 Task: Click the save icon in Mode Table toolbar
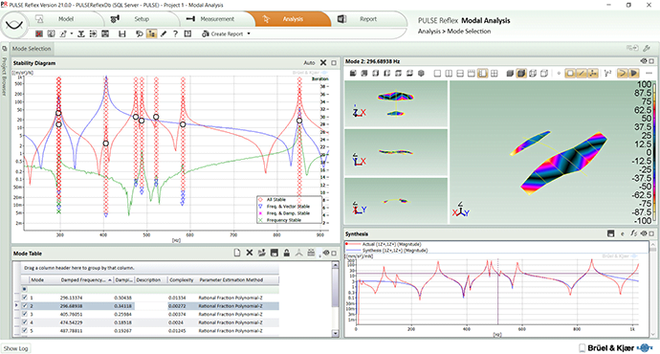274,253
